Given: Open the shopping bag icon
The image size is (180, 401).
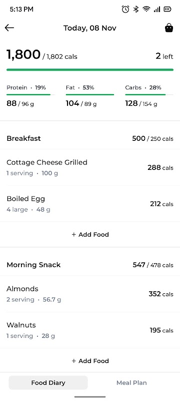Looking at the screenshot, I should coord(169,28).
